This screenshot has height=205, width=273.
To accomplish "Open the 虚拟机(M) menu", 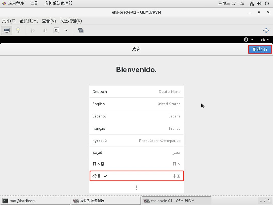I will pyautogui.click(x=29, y=21).
